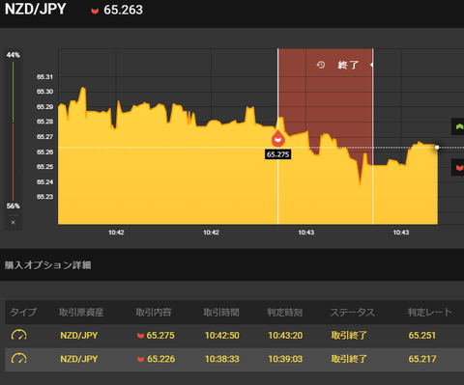Viewport: 464px width, 385px height.
Task: Click the red trade marker on chart
Action: 277,139
